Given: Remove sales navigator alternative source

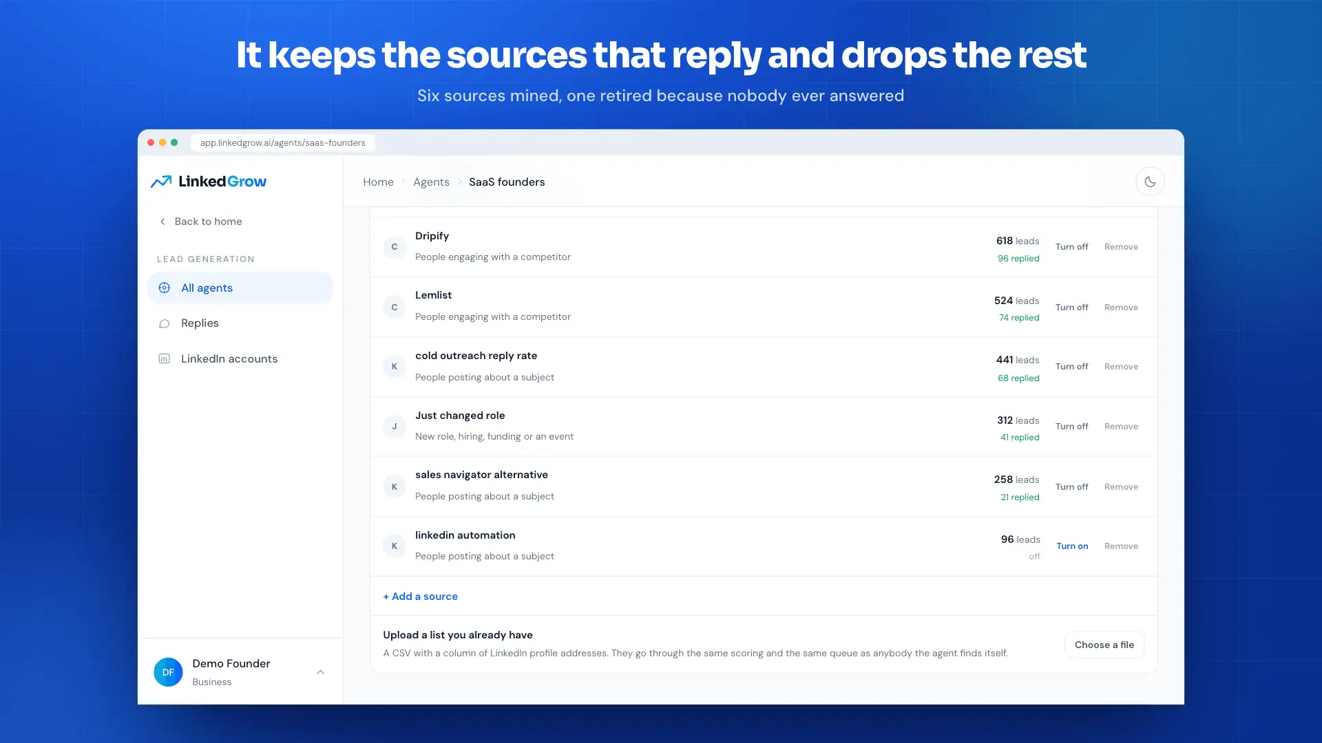Looking at the screenshot, I should click(x=1121, y=487).
